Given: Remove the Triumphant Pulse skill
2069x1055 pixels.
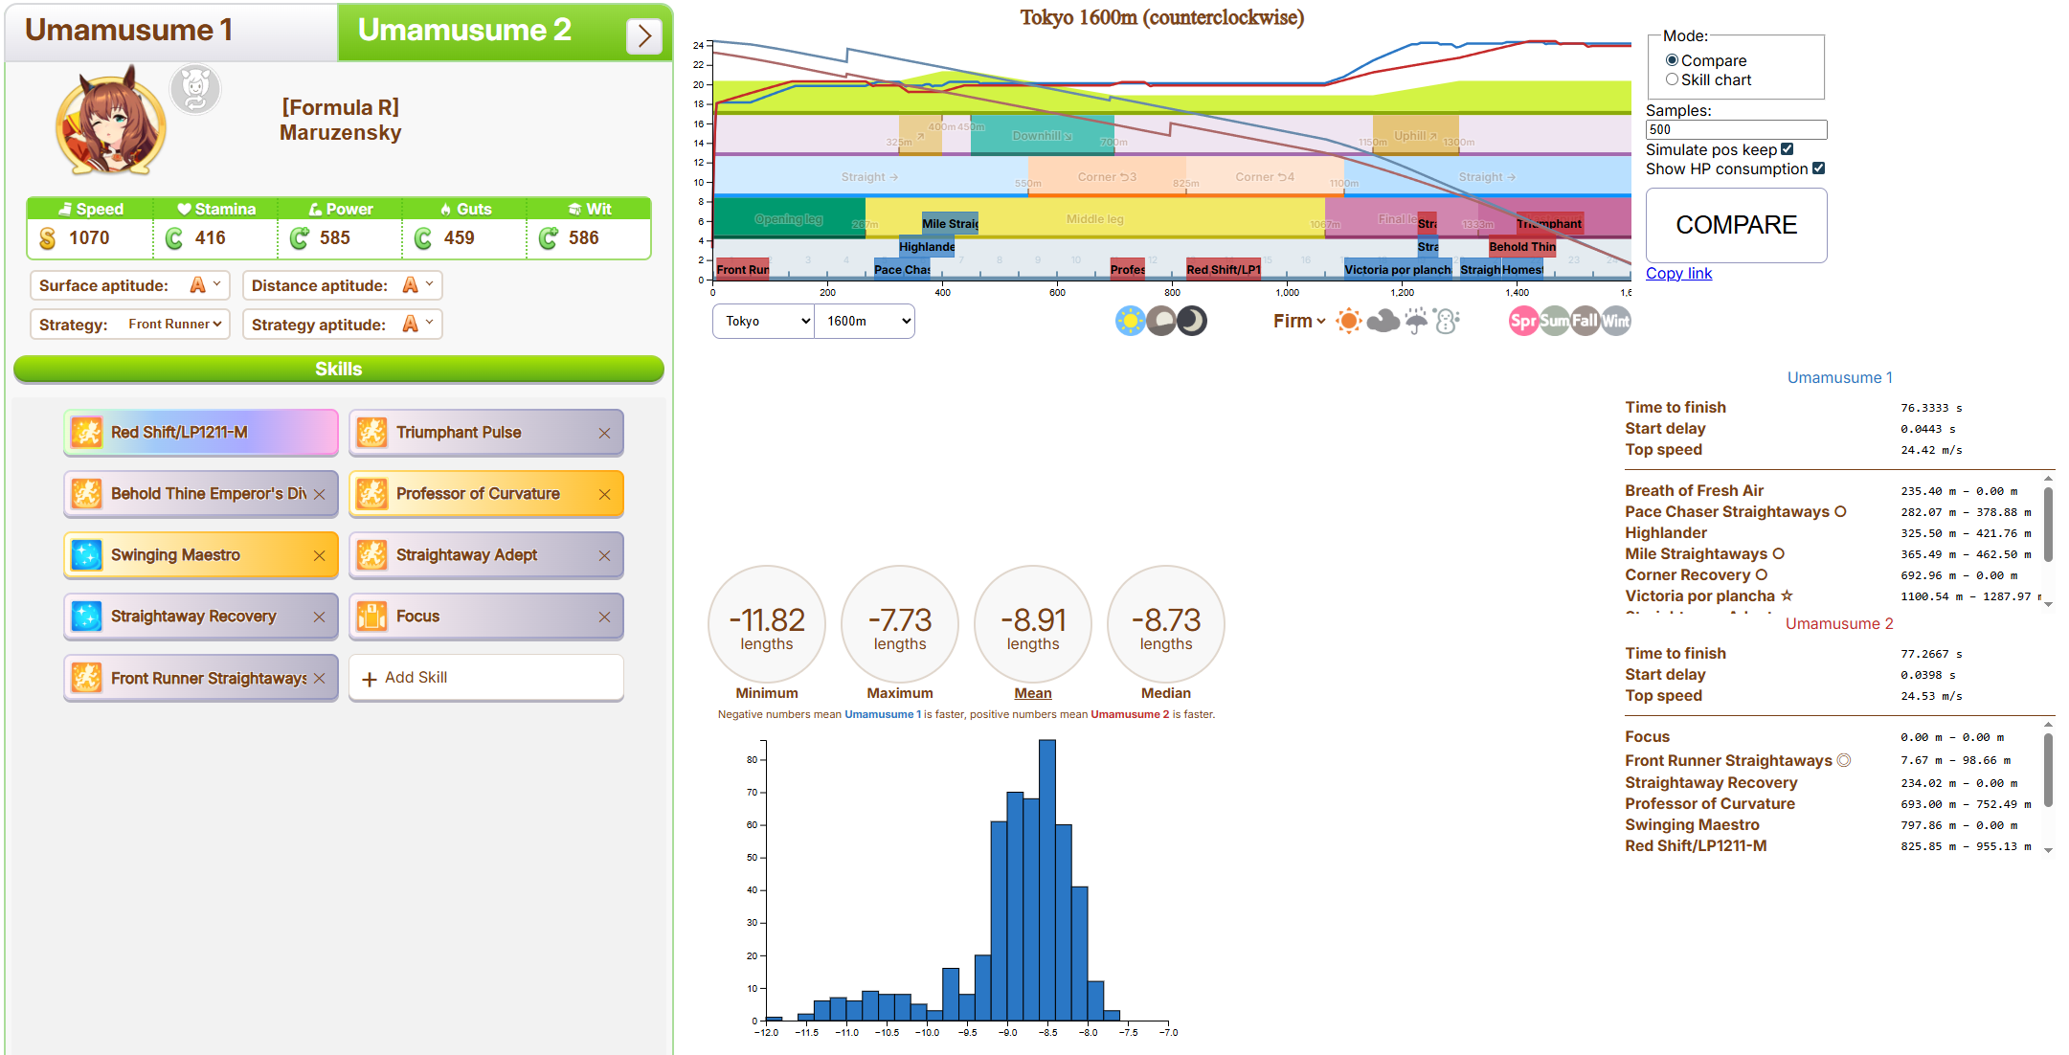Looking at the screenshot, I should point(604,433).
